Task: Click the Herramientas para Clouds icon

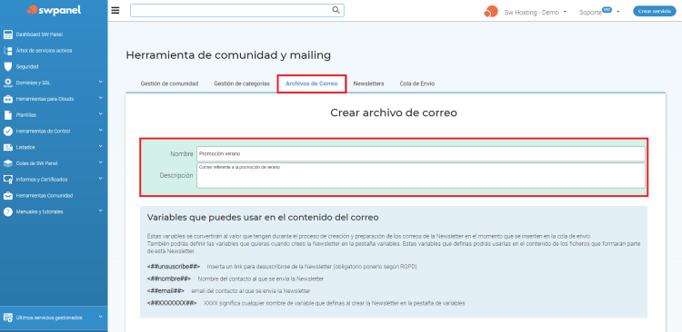Action: [8, 99]
